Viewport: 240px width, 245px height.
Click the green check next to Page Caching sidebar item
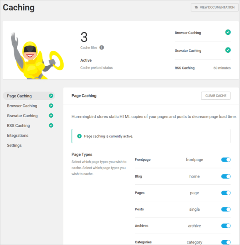[51, 96]
